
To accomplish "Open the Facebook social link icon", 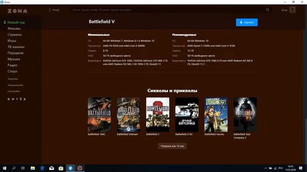I will pyautogui.click(x=17, y=99).
